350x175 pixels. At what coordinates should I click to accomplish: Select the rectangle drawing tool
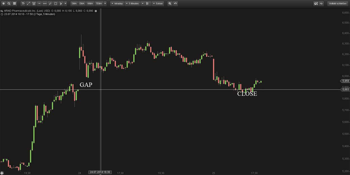coord(56,3)
